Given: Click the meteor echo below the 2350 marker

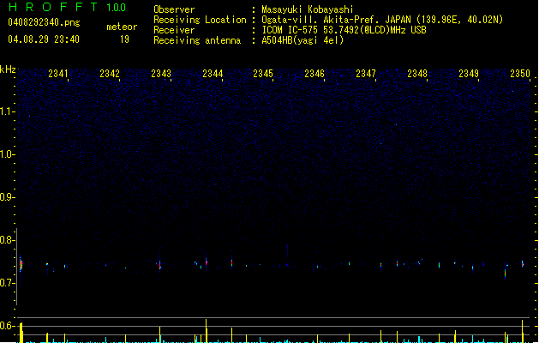Looking at the screenshot, I should tap(523, 263).
